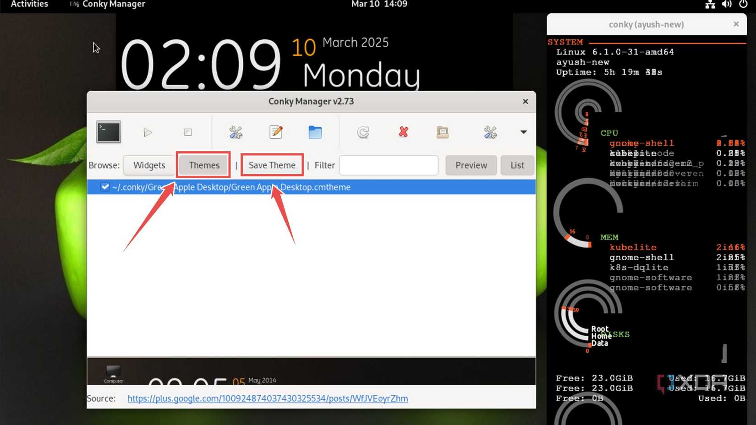This screenshot has height=425, width=756.
Task: Open the Google Plus source link
Action: (x=268, y=398)
